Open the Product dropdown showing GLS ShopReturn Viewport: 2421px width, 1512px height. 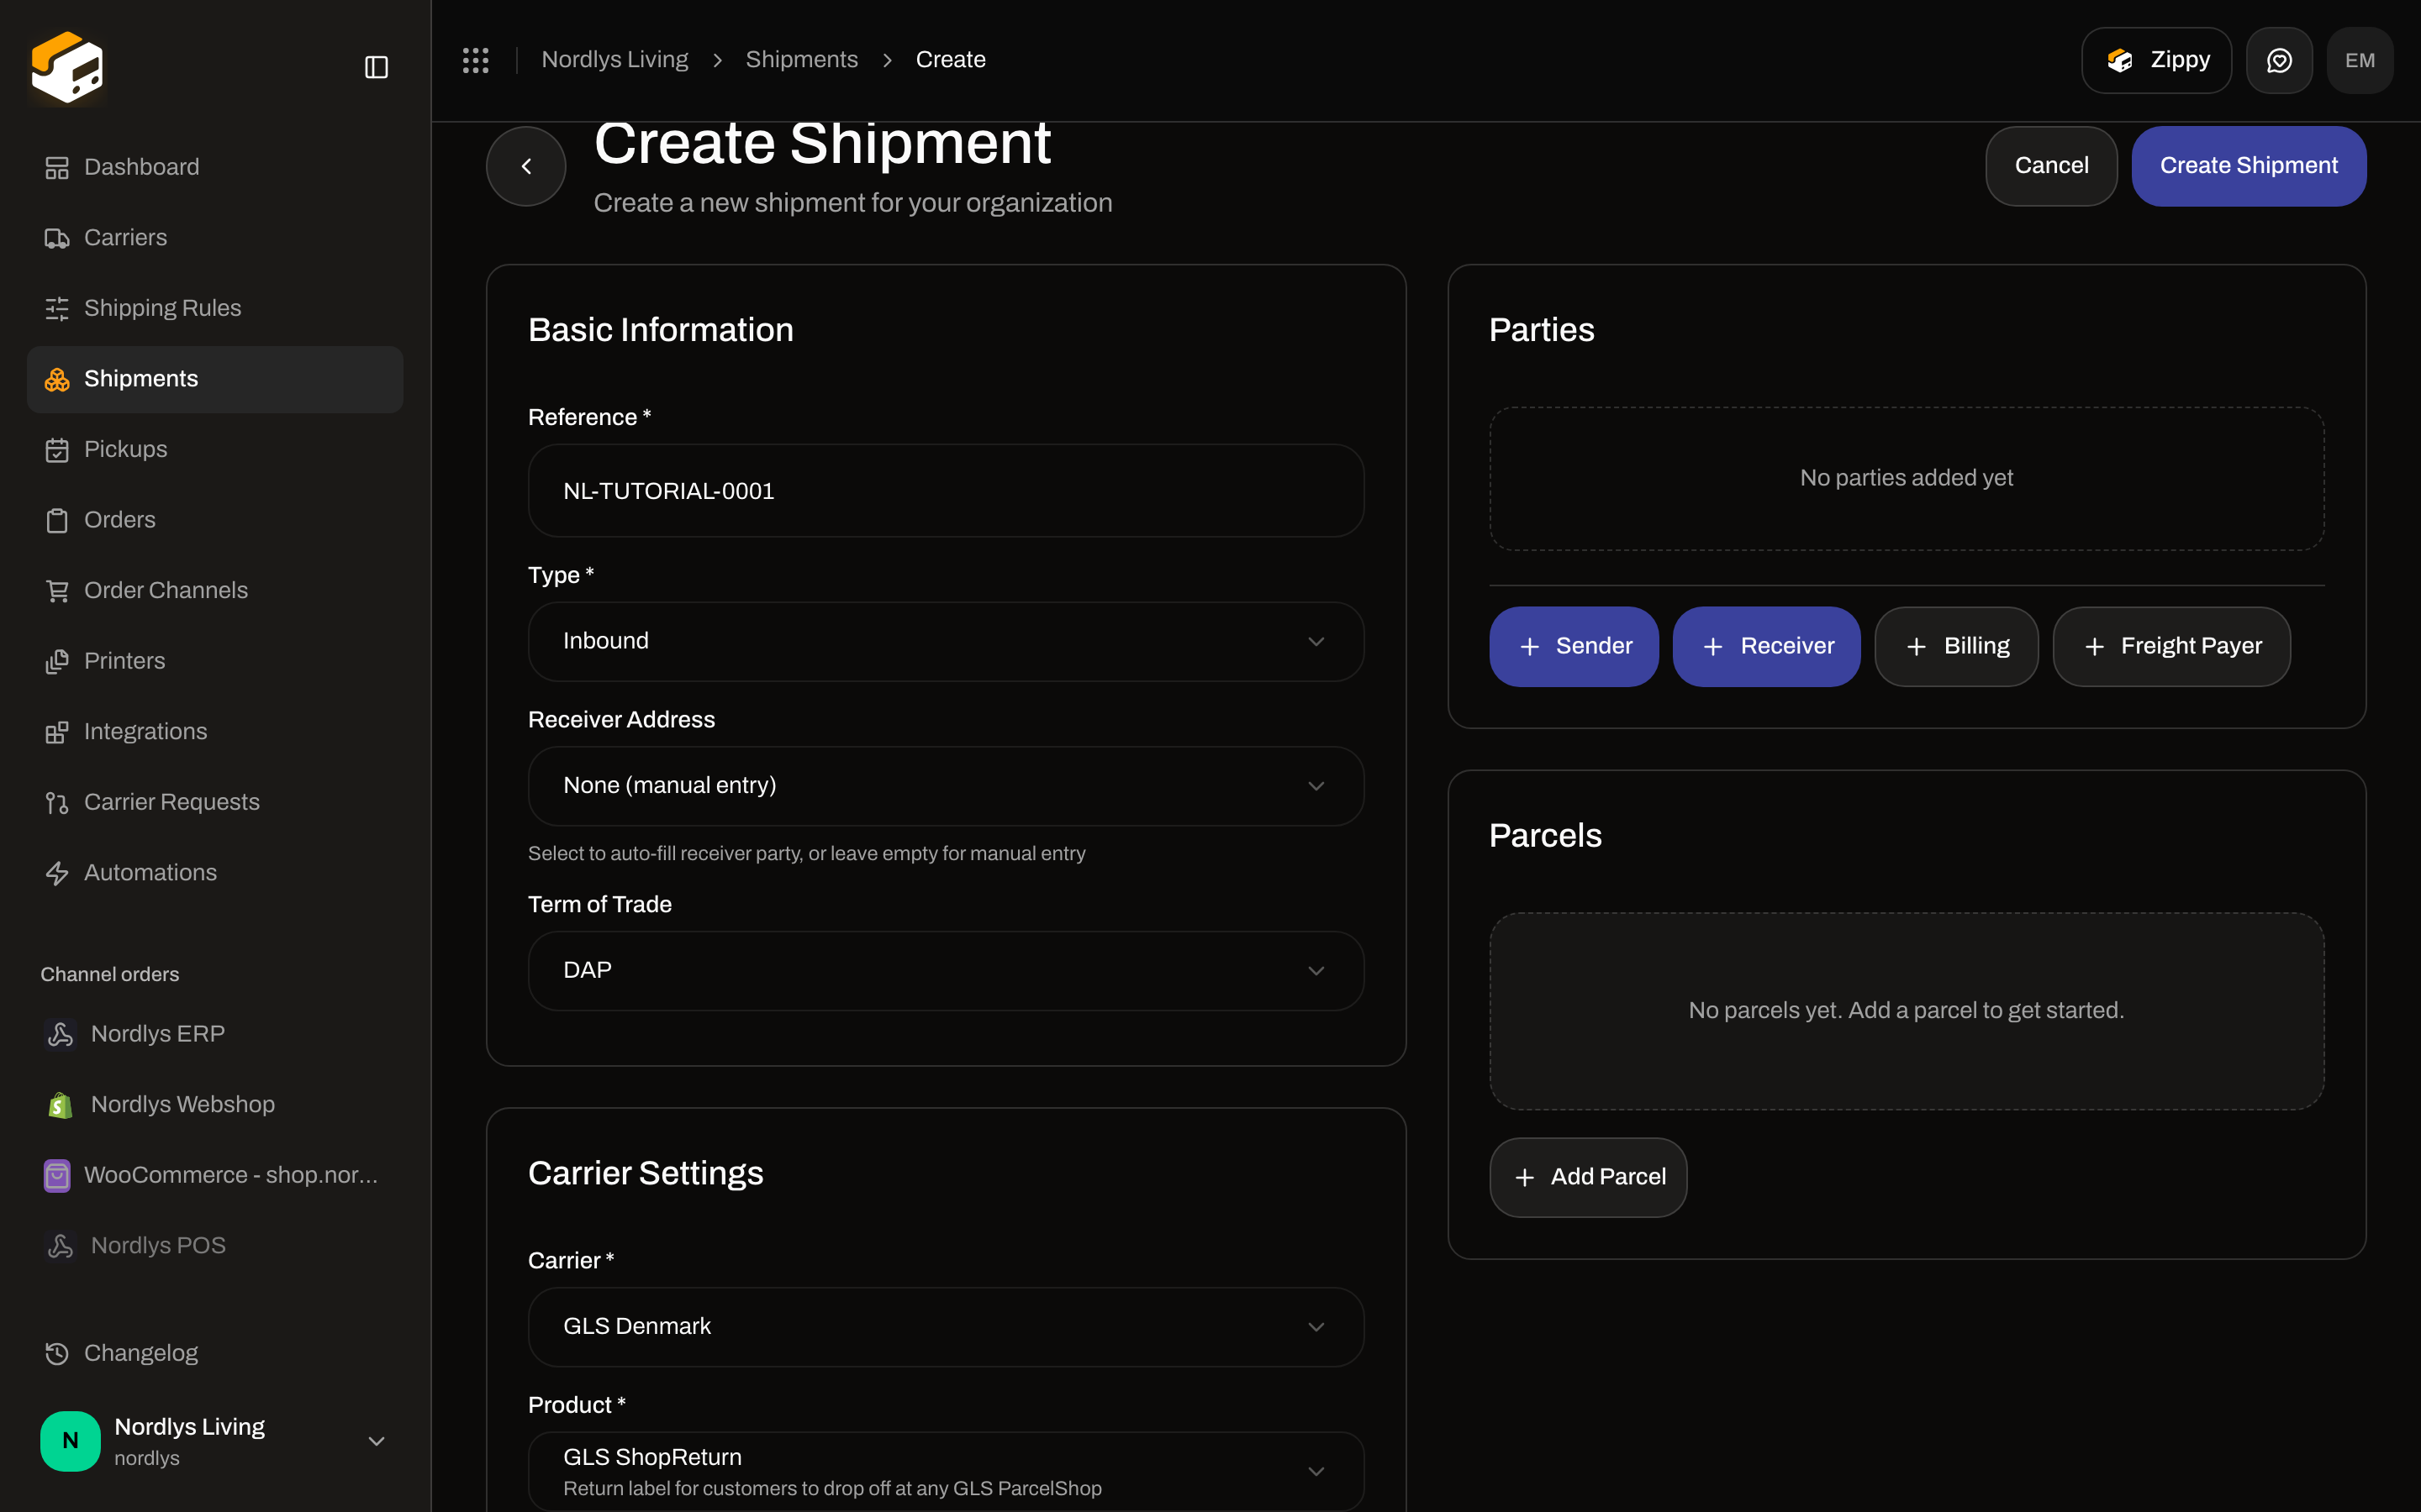[x=946, y=1471]
